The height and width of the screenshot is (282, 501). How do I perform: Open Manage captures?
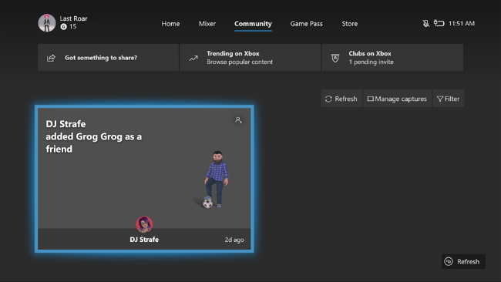(x=397, y=99)
